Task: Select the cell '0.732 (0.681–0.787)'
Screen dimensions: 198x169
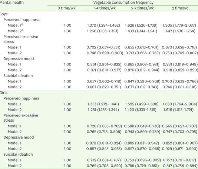Action: point(104,160)
